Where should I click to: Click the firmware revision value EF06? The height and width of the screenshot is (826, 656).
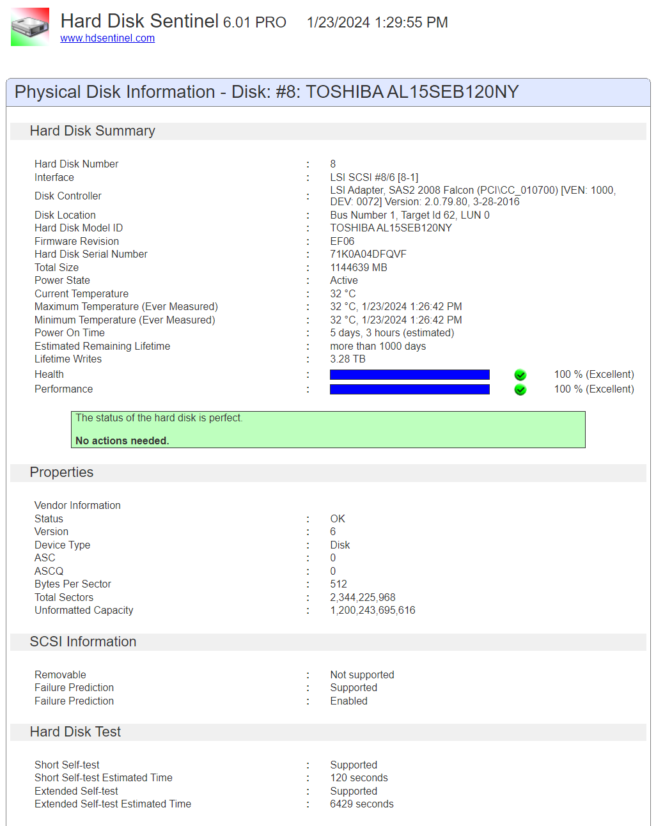(x=342, y=242)
